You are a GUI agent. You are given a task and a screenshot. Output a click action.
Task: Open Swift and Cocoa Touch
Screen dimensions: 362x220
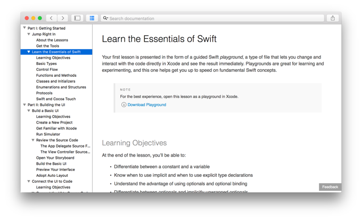[x=56, y=99]
